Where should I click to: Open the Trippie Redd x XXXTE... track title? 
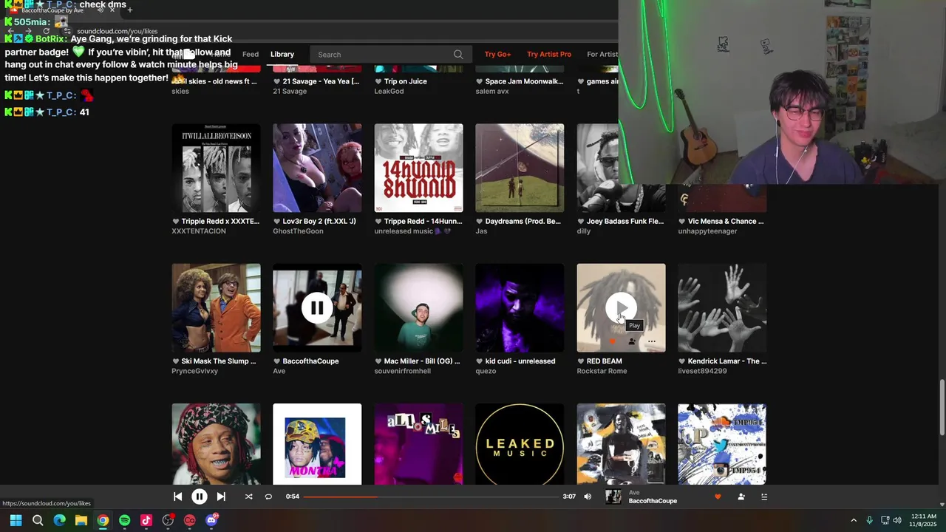(x=220, y=221)
